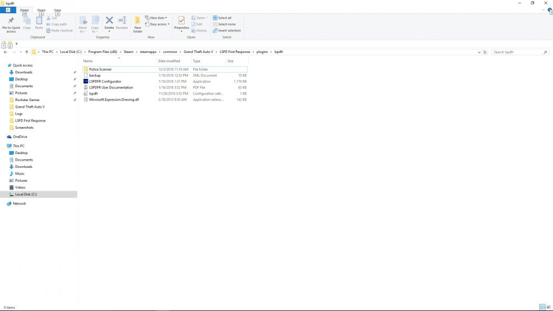Image resolution: width=553 pixels, height=311 pixels.
Task: Switch to large icons view layout
Action: coord(549,308)
